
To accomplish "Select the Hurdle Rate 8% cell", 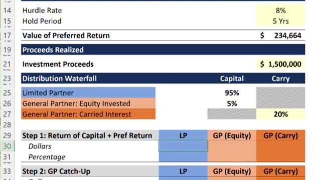I will click(x=280, y=10).
